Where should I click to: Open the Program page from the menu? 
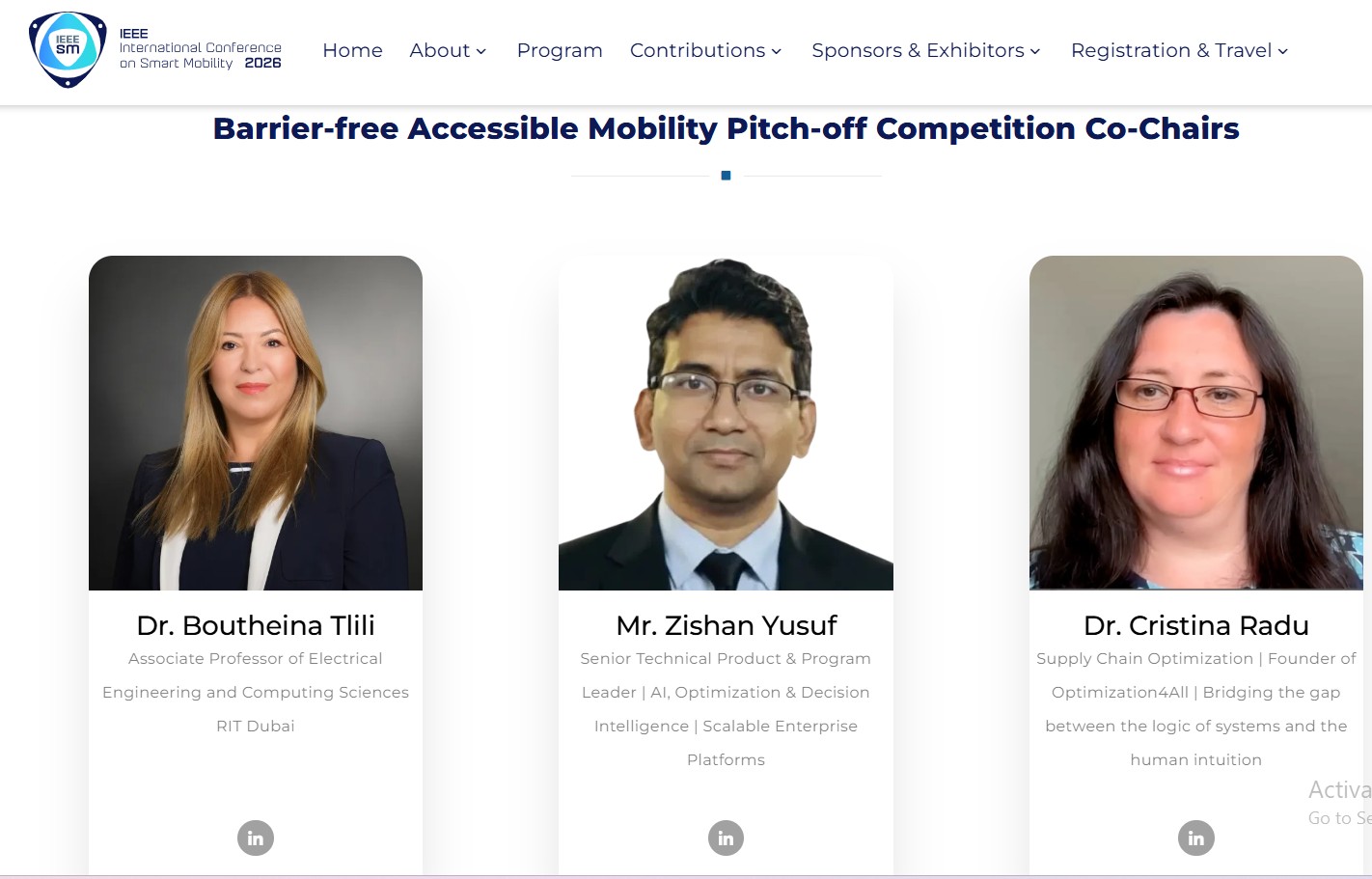coord(560,50)
